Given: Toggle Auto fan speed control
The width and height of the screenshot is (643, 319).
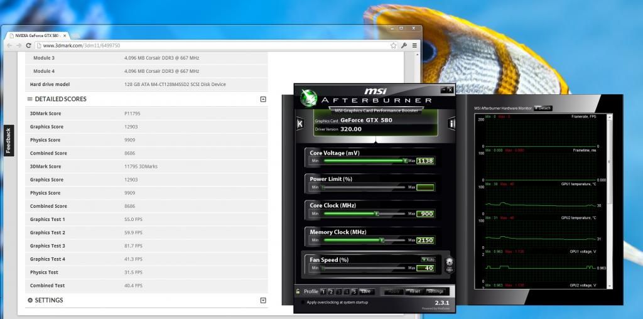Looking at the screenshot, I should point(428,259).
